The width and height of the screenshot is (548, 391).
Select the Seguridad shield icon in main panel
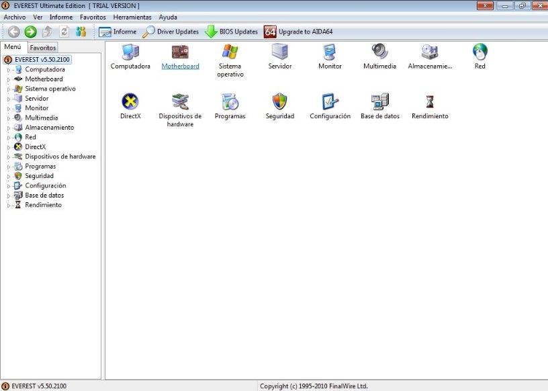280,102
